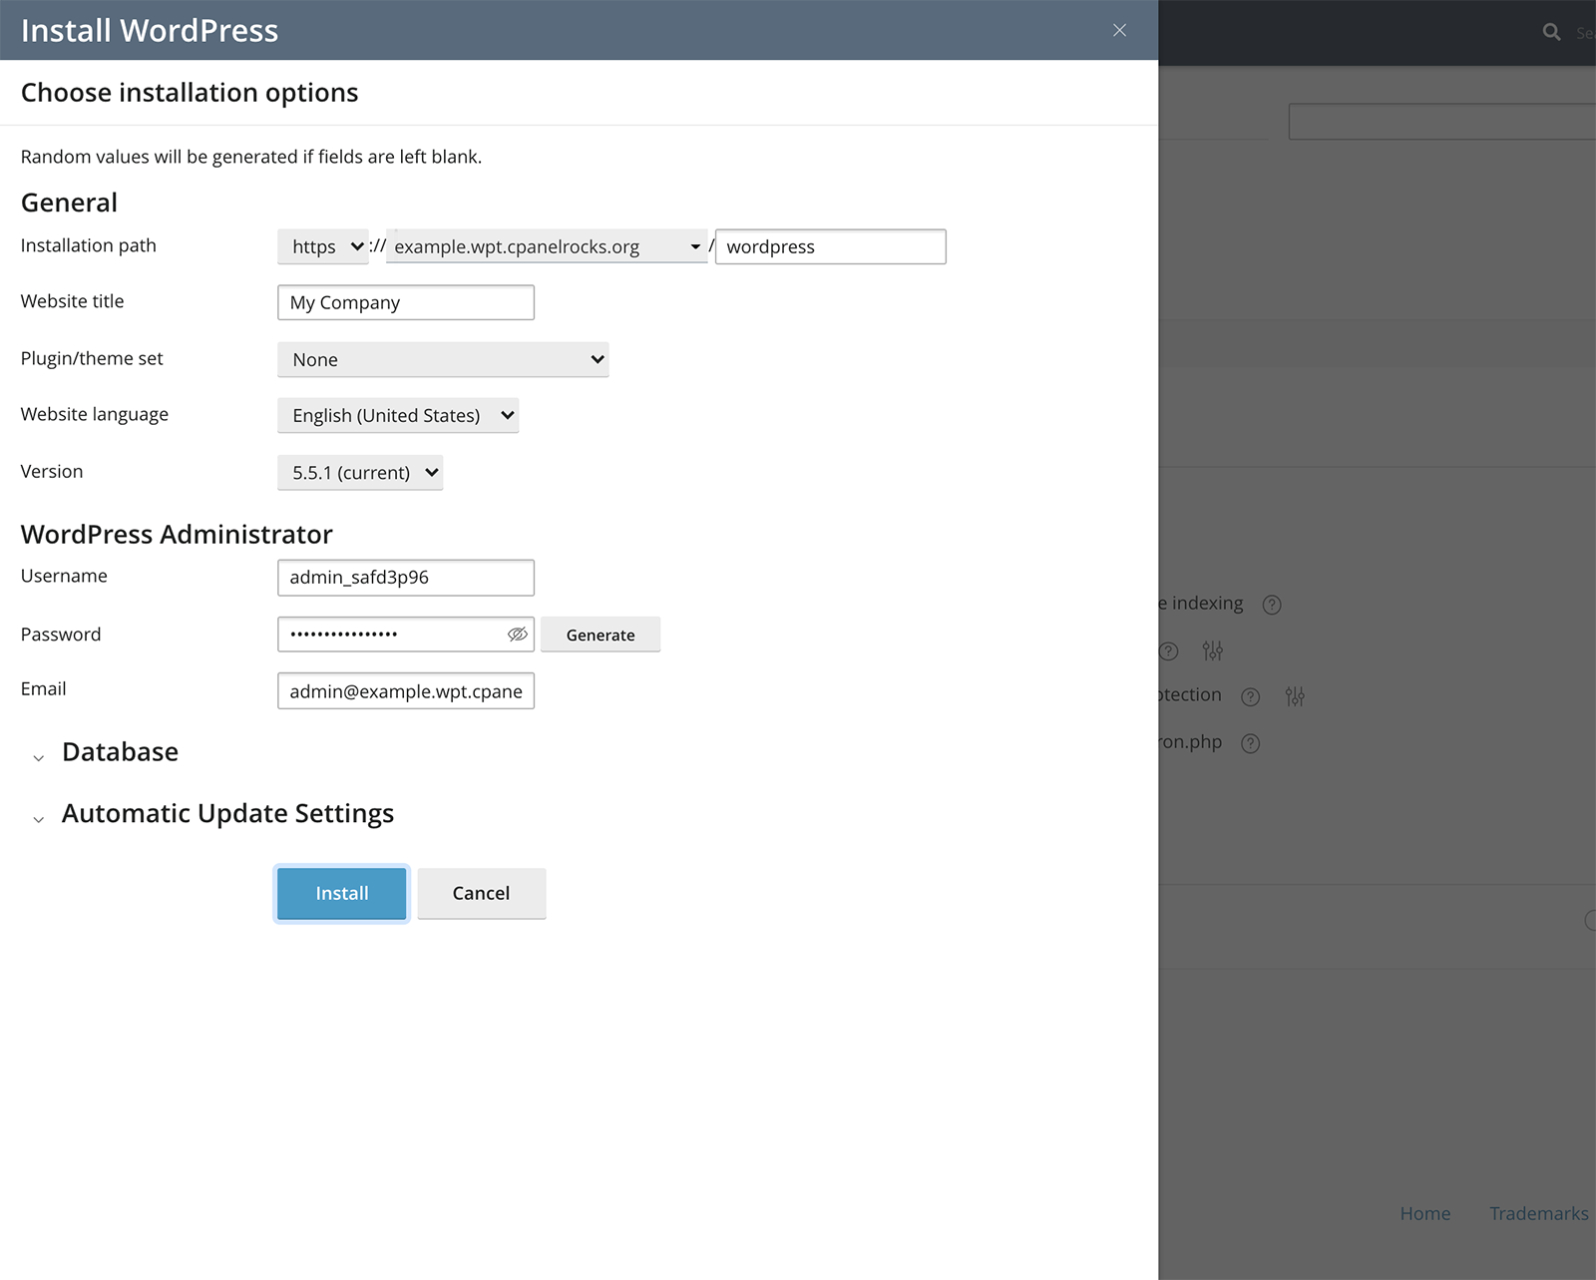Click the Website title field

405,303
